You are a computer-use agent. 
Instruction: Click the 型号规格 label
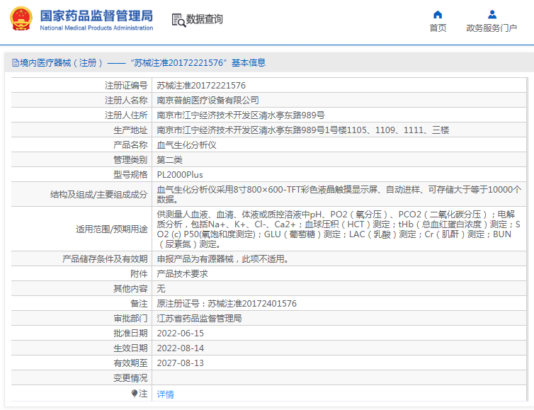[x=130, y=175]
